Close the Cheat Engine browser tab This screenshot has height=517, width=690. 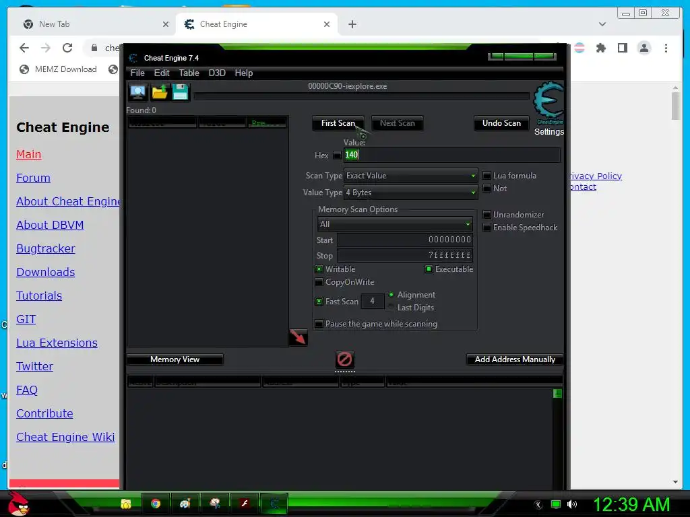tap(327, 24)
